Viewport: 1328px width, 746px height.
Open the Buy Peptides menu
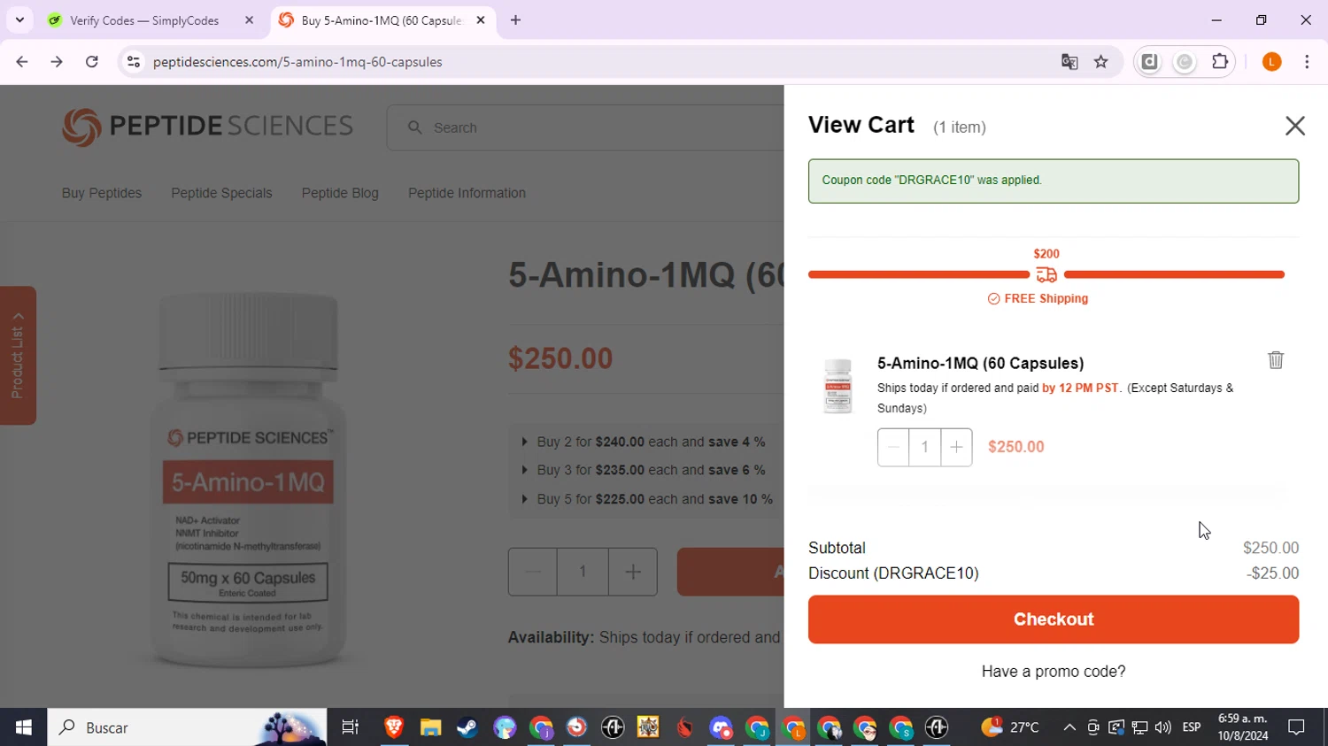coord(102,193)
